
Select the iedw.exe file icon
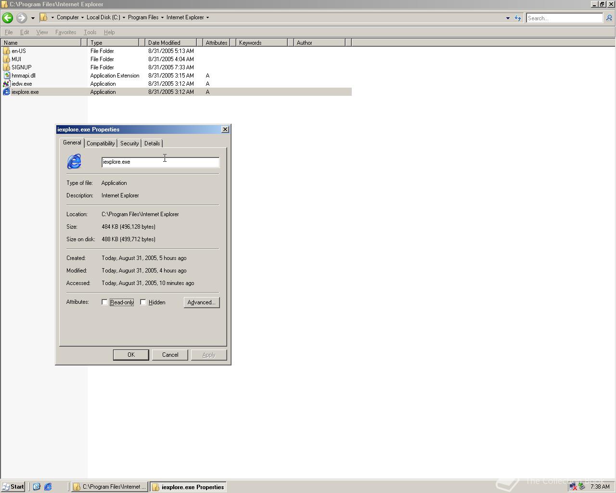coord(6,84)
